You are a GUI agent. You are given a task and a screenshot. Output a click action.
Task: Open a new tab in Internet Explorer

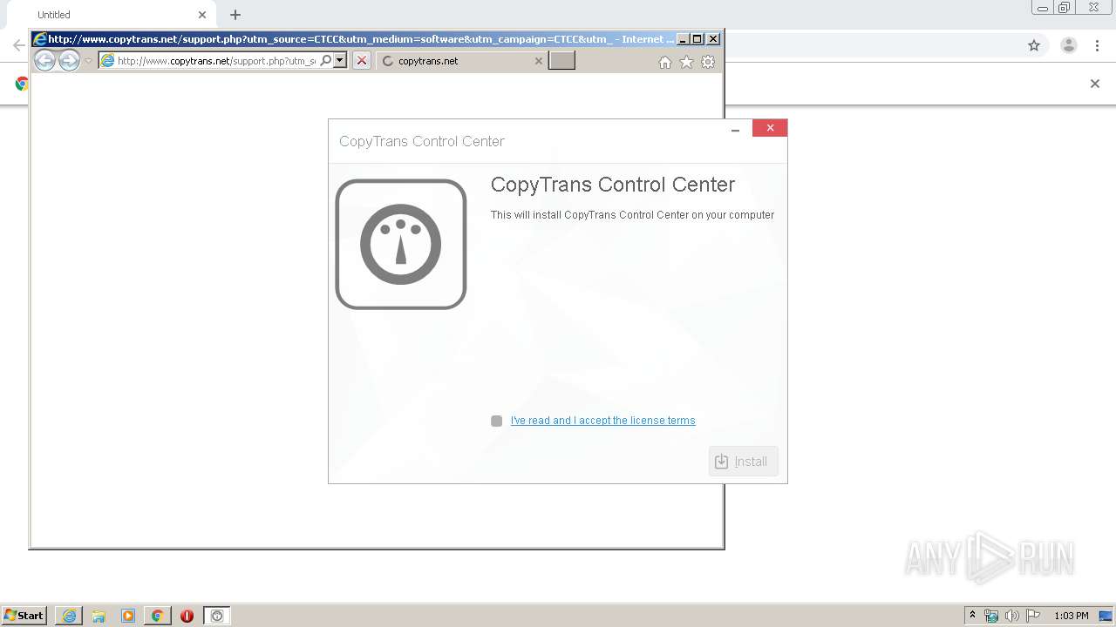point(561,60)
